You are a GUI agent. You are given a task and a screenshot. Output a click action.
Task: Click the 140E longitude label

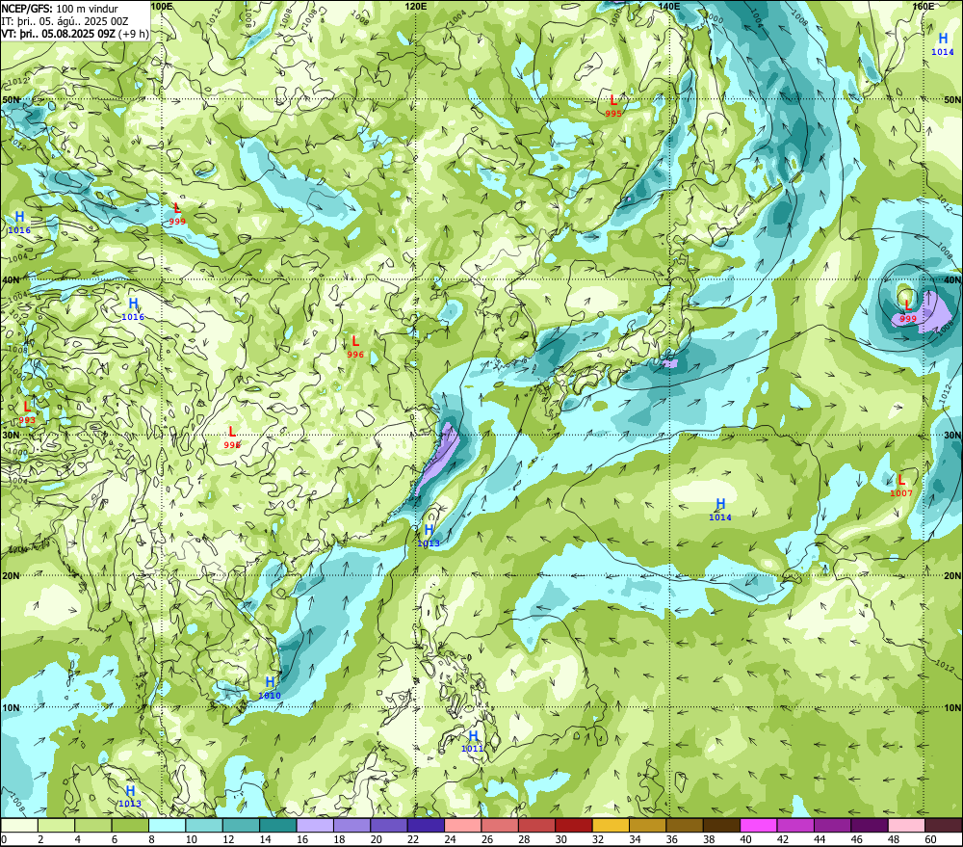coord(669,6)
